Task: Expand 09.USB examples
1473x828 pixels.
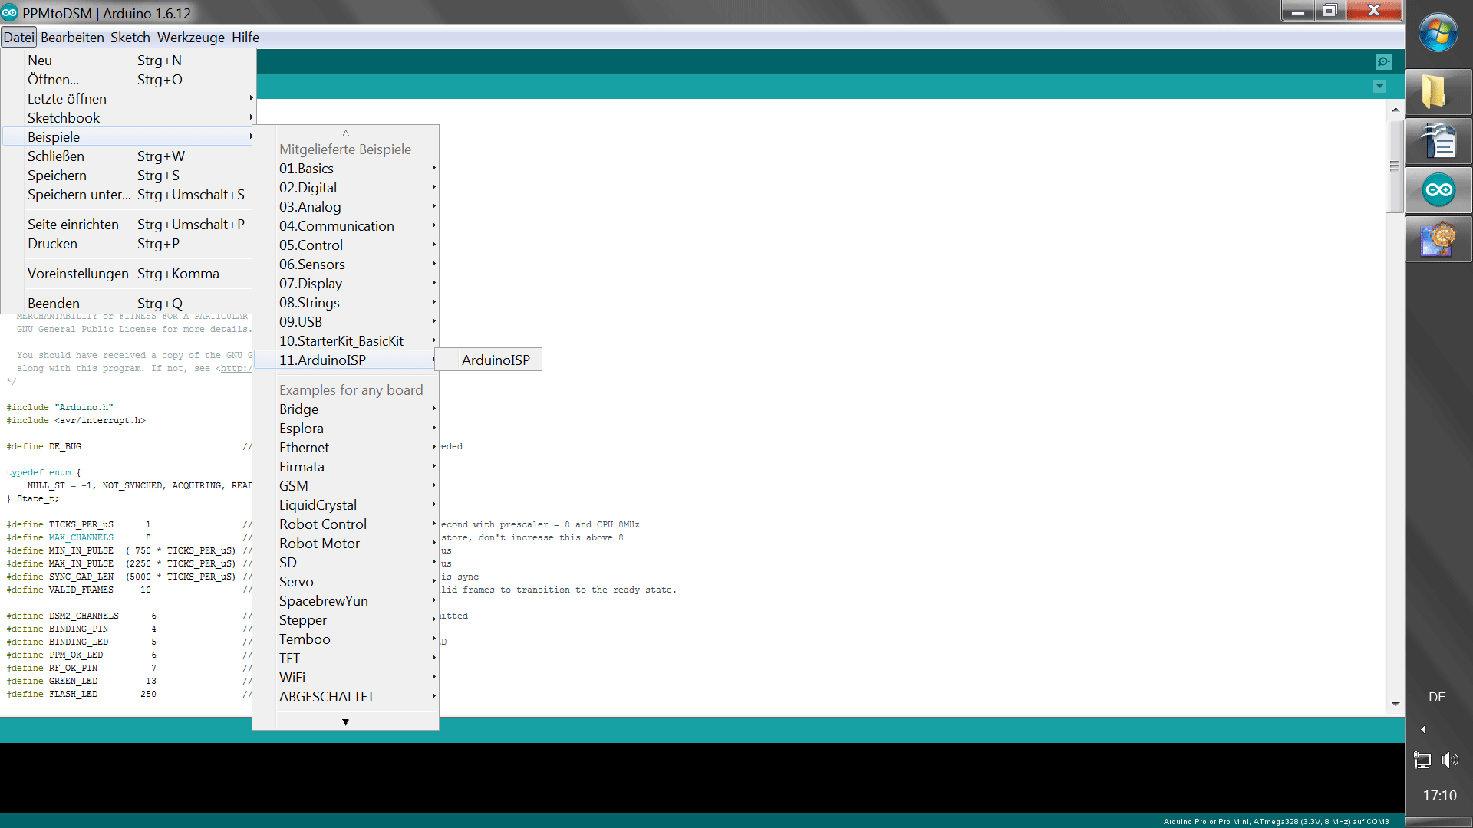Action: pos(345,322)
